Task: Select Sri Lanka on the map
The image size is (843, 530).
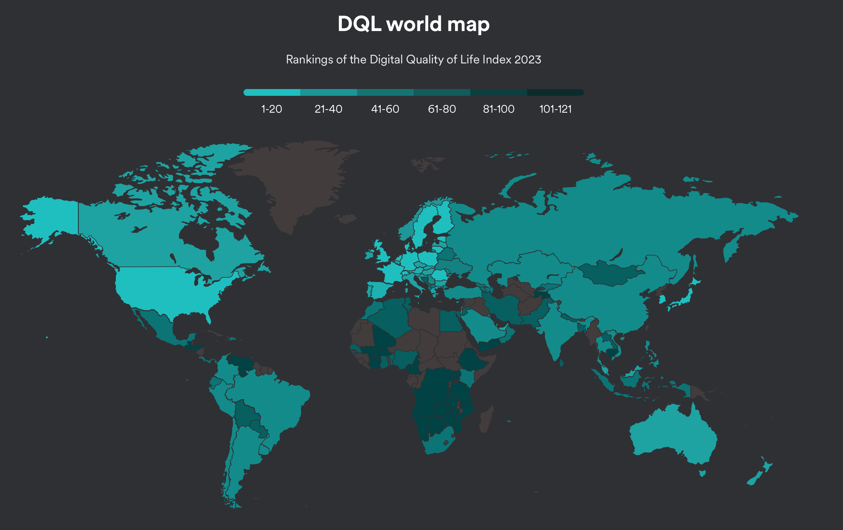Action: 562,363
